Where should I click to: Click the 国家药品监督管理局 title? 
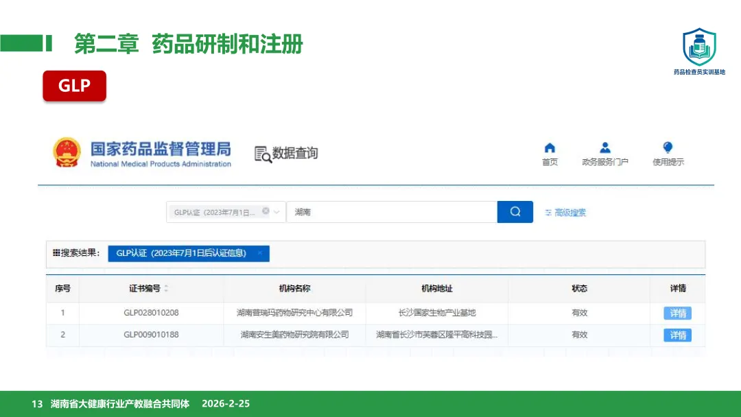click(x=161, y=149)
